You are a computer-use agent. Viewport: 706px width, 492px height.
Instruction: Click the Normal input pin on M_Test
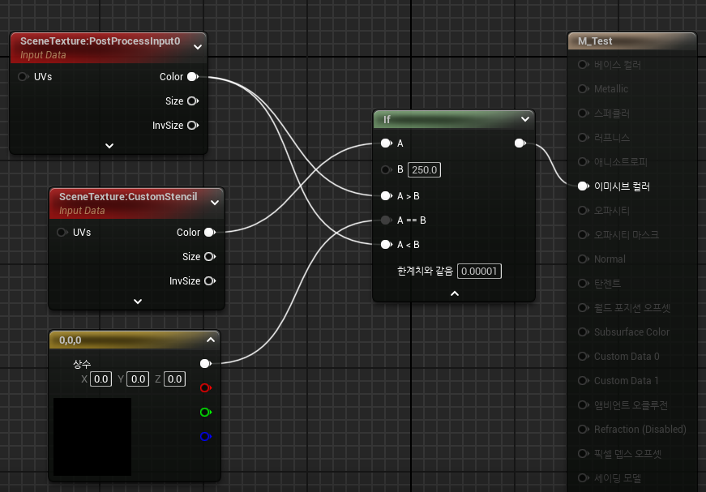pyautogui.click(x=584, y=259)
